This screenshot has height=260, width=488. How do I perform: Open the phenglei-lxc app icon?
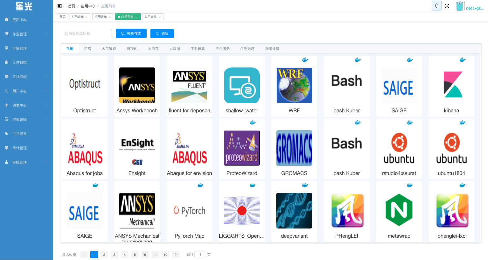click(451, 211)
